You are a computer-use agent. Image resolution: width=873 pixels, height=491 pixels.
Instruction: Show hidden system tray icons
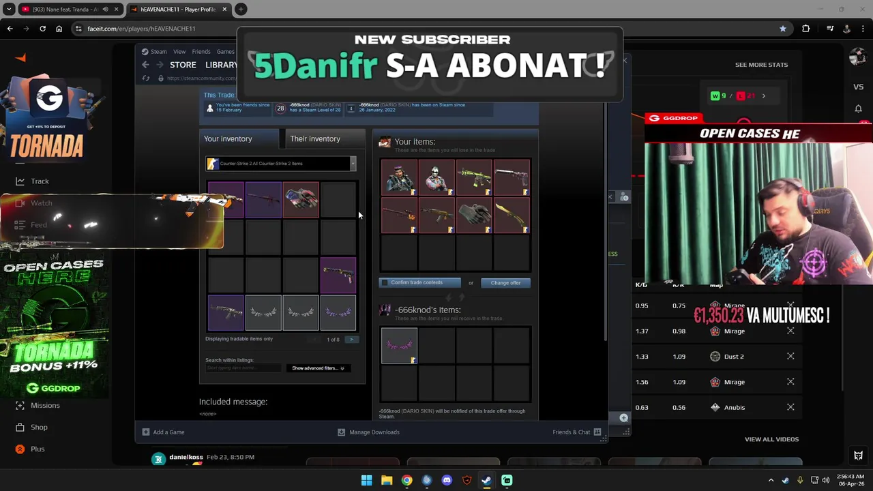[771, 480]
